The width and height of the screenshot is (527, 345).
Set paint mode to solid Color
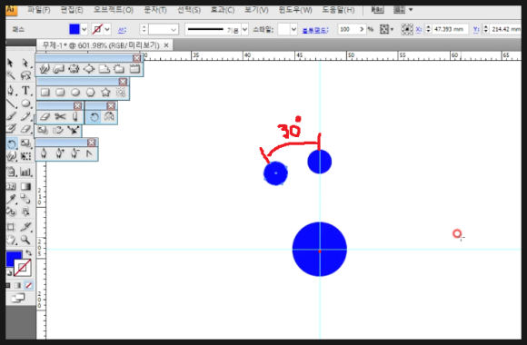(x=8, y=285)
